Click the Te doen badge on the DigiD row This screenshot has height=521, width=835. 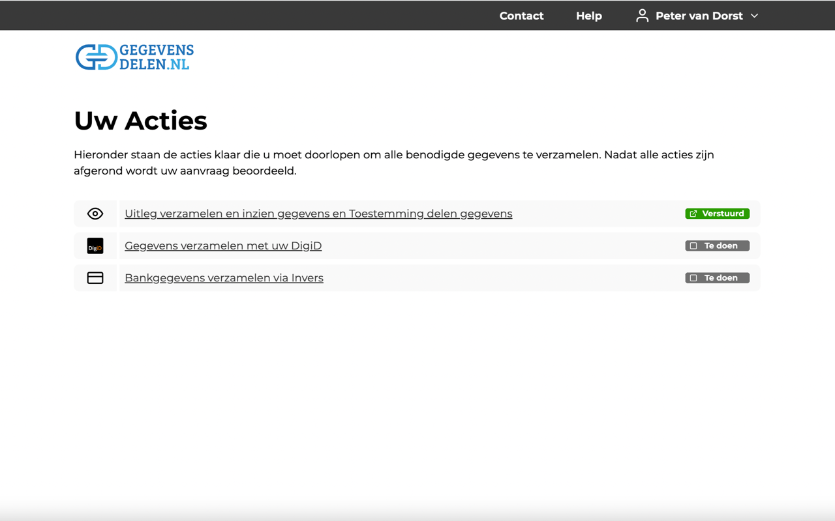pos(717,246)
